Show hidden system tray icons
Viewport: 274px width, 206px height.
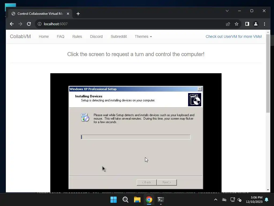tap(216, 200)
